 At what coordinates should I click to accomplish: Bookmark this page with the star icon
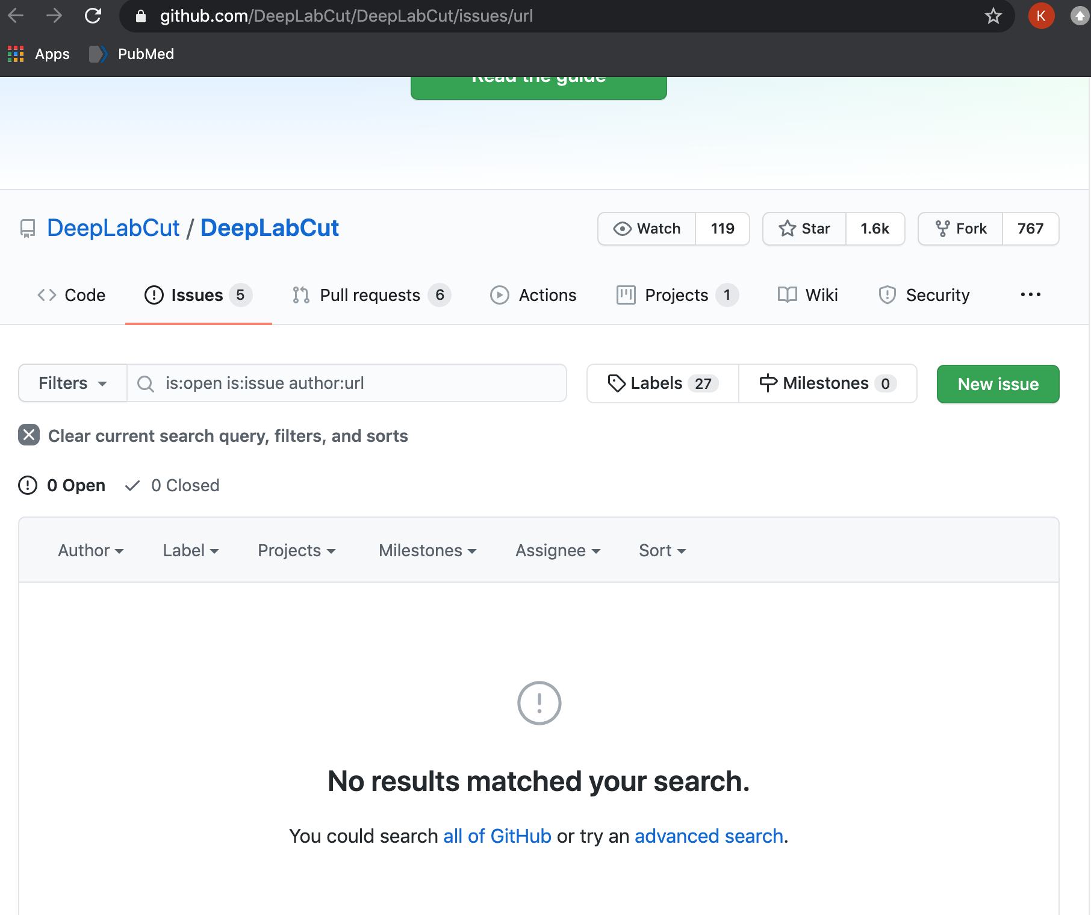(993, 16)
